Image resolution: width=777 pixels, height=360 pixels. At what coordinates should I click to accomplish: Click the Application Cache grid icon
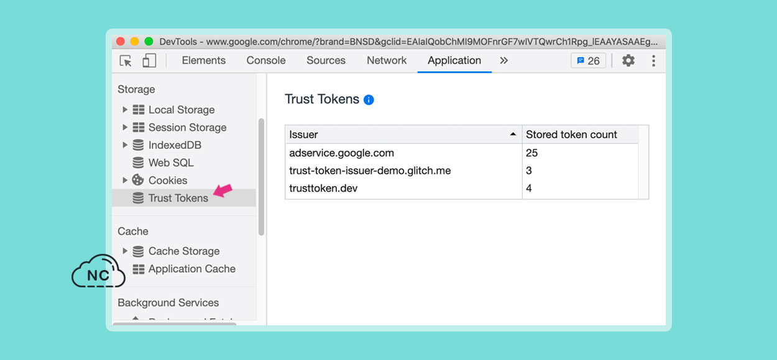coord(139,269)
